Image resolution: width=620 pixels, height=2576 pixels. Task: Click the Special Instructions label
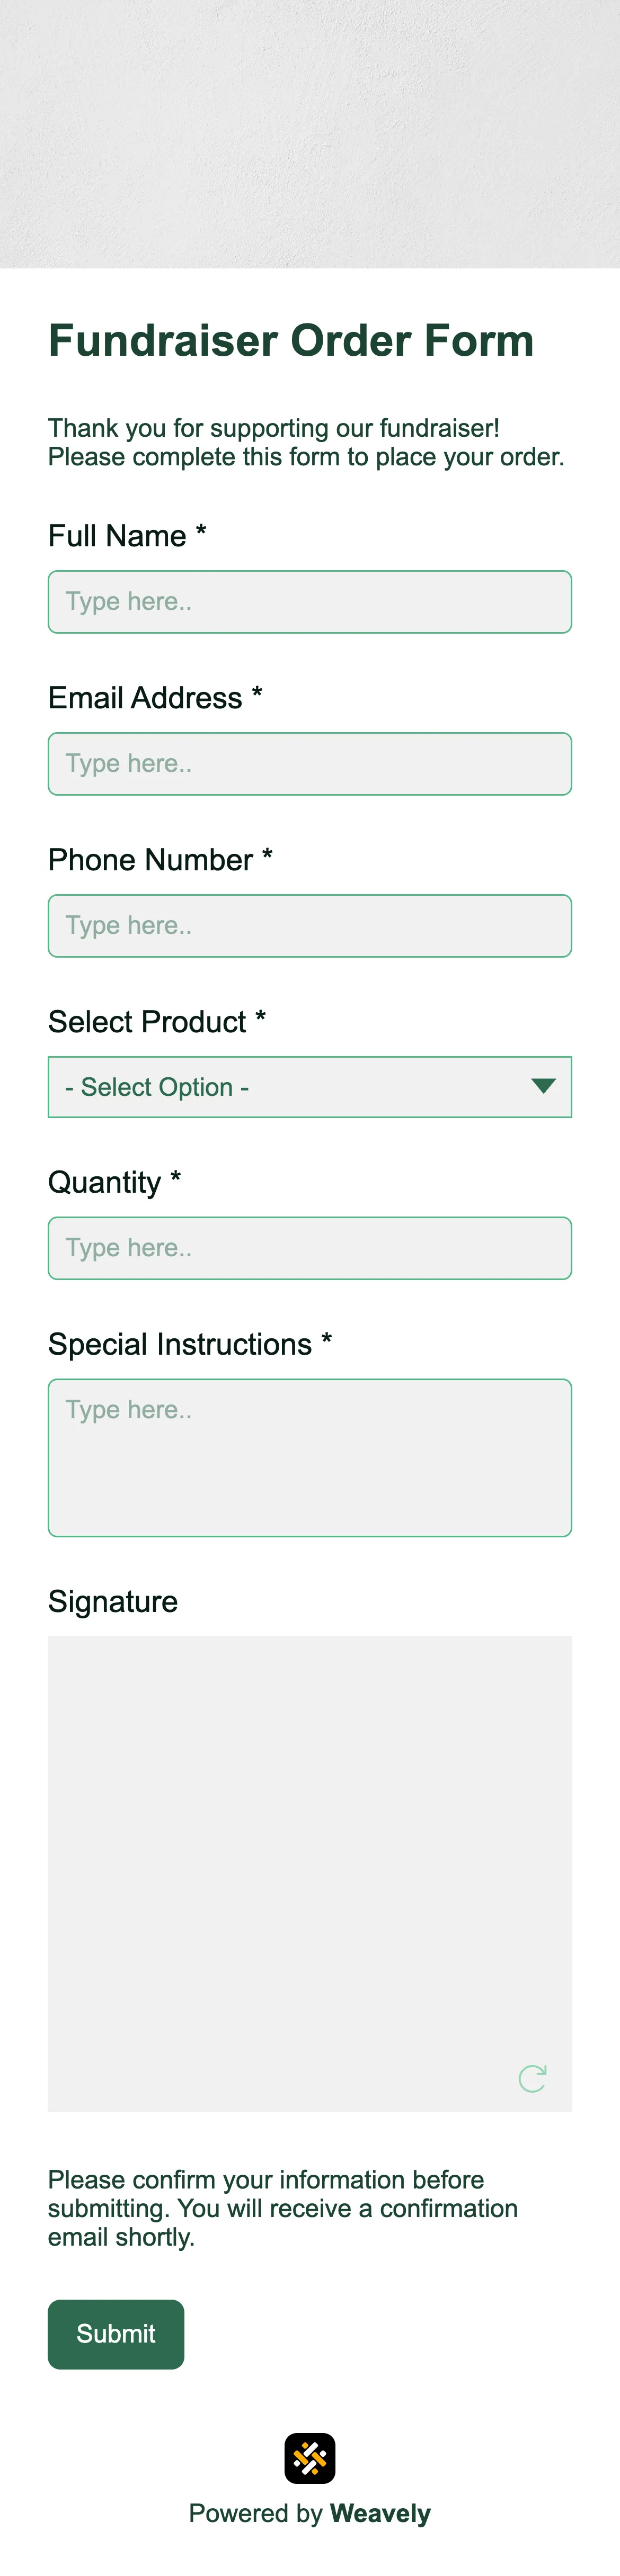[180, 1344]
